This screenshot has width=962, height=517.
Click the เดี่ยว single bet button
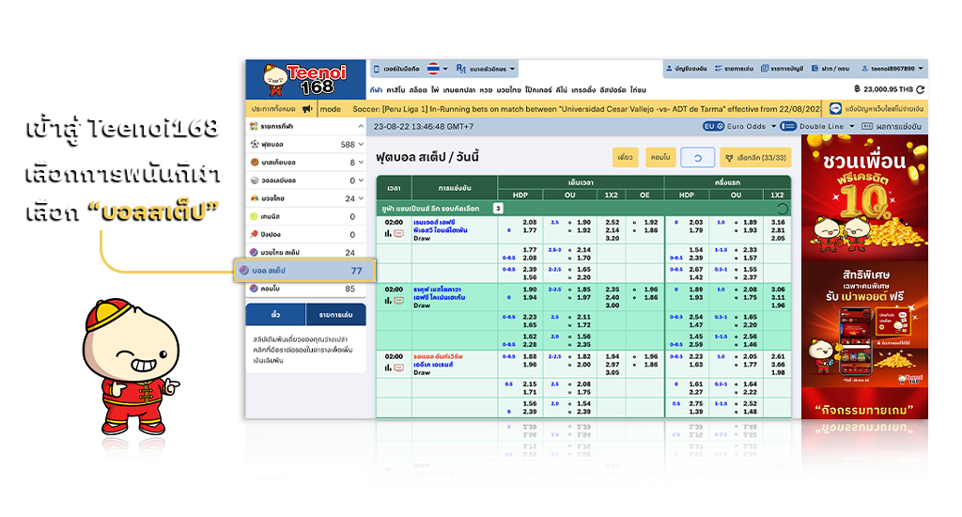[x=625, y=157]
